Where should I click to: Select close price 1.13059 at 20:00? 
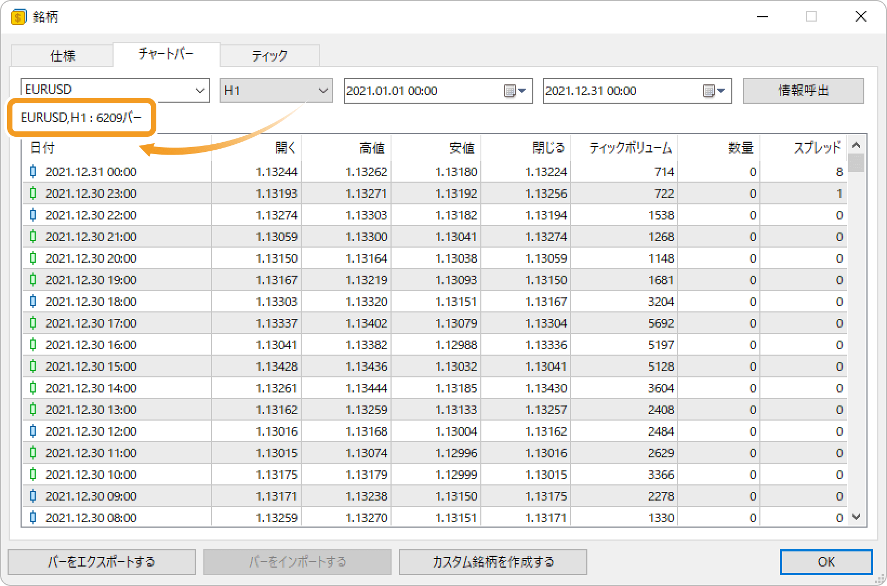(x=546, y=258)
